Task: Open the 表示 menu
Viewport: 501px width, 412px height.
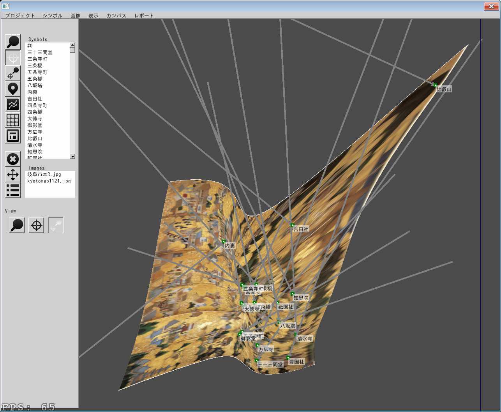Action: pyautogui.click(x=93, y=16)
